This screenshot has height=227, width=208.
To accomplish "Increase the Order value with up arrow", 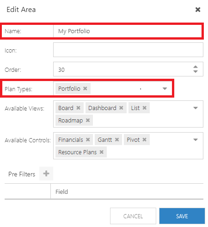I will (196, 67).
